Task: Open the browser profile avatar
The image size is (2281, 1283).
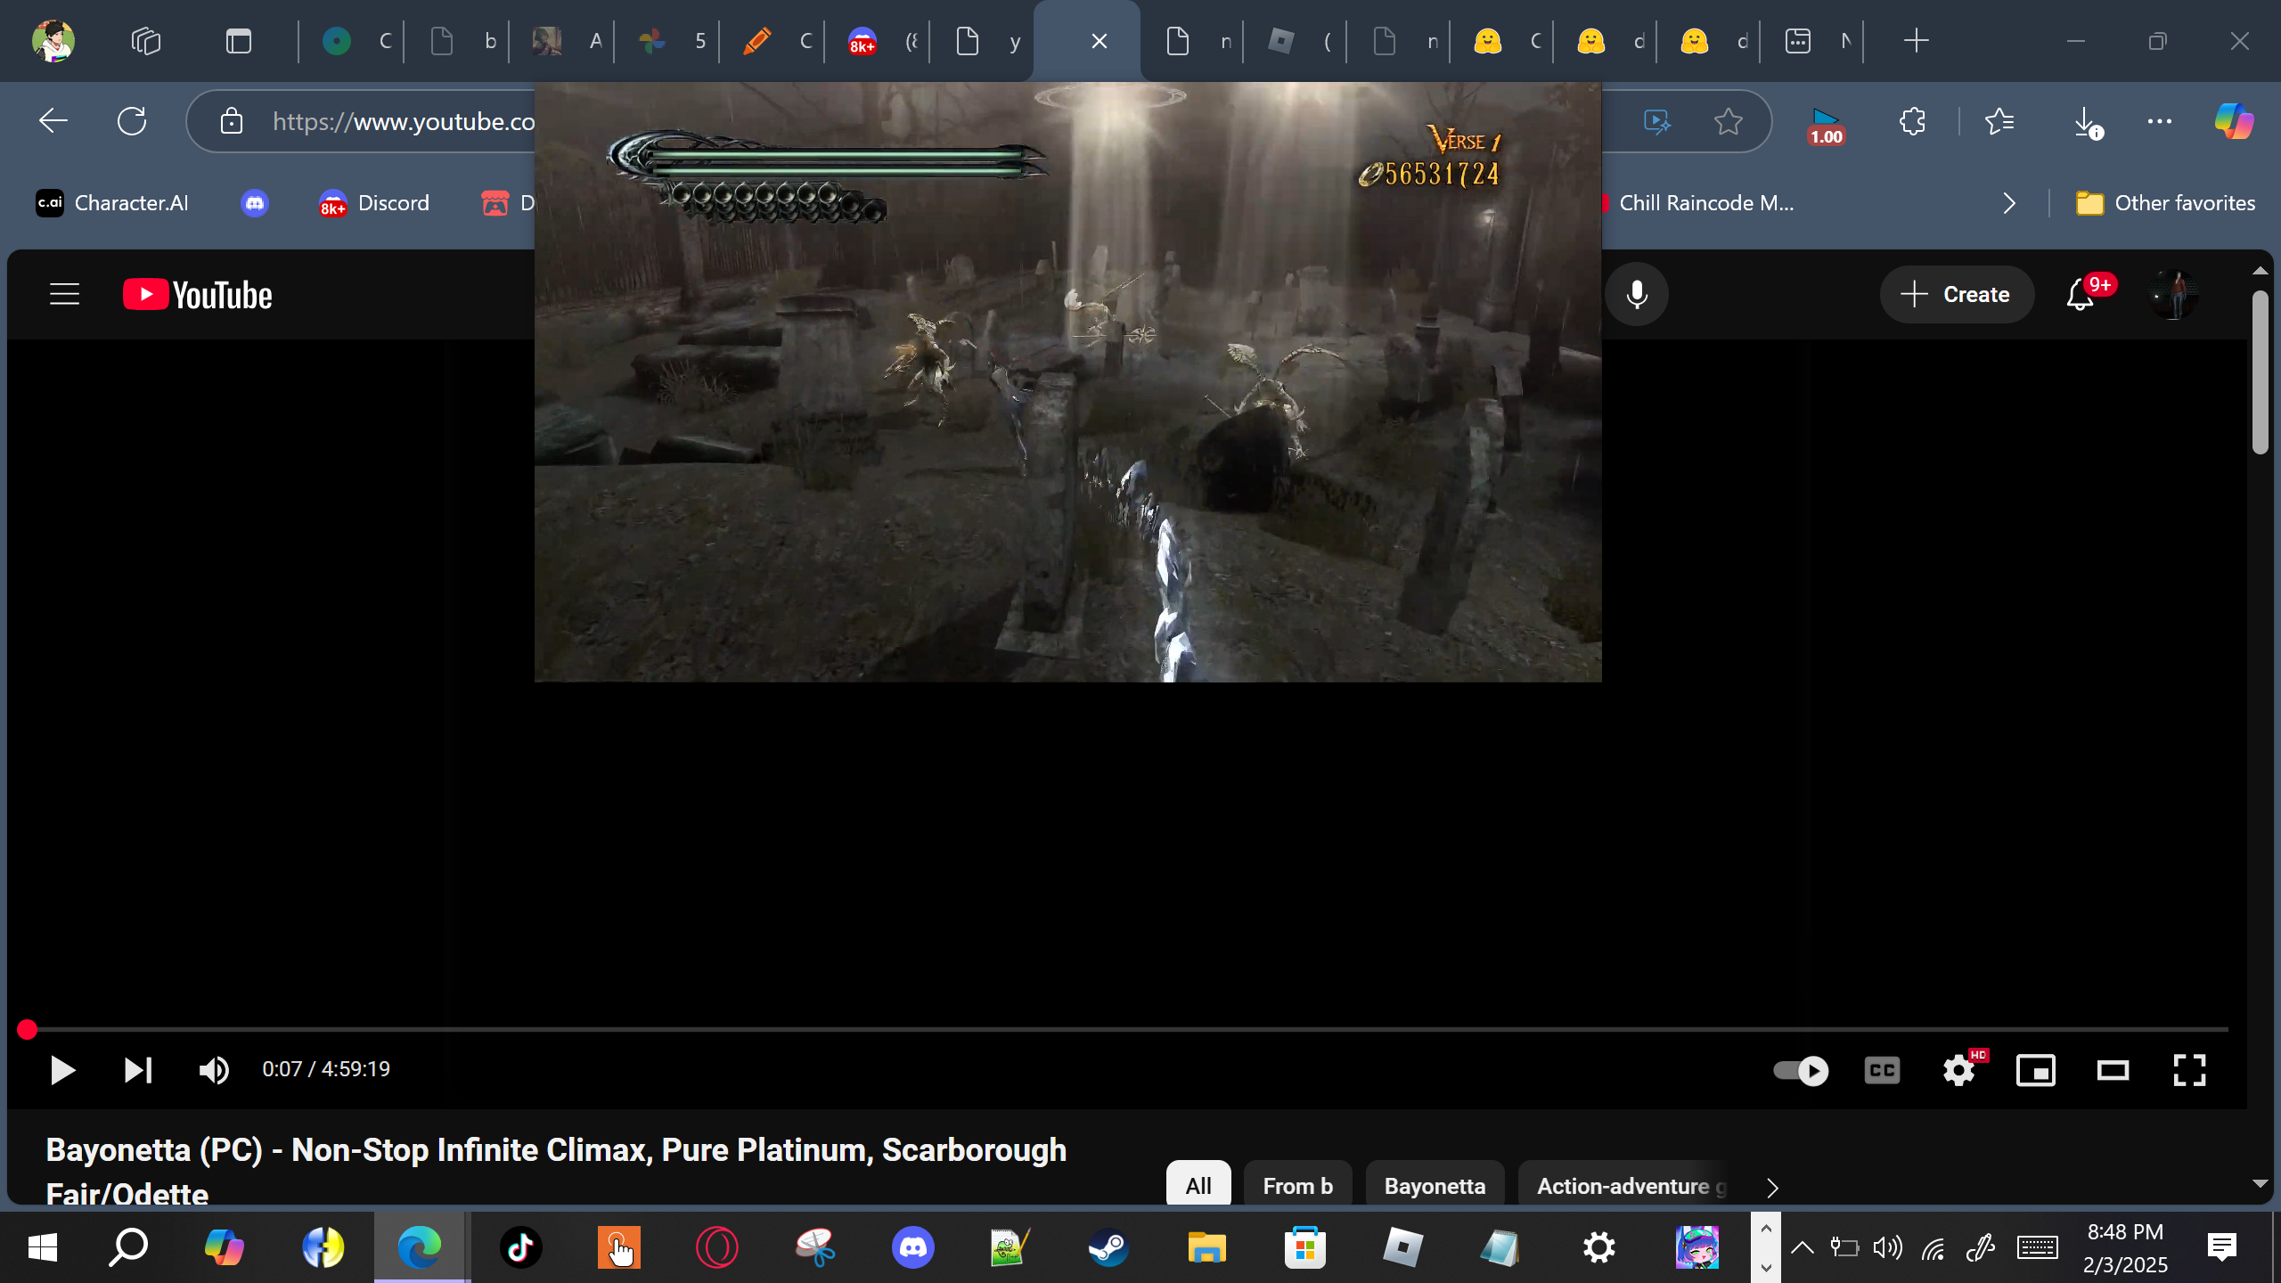Action: tap(53, 41)
